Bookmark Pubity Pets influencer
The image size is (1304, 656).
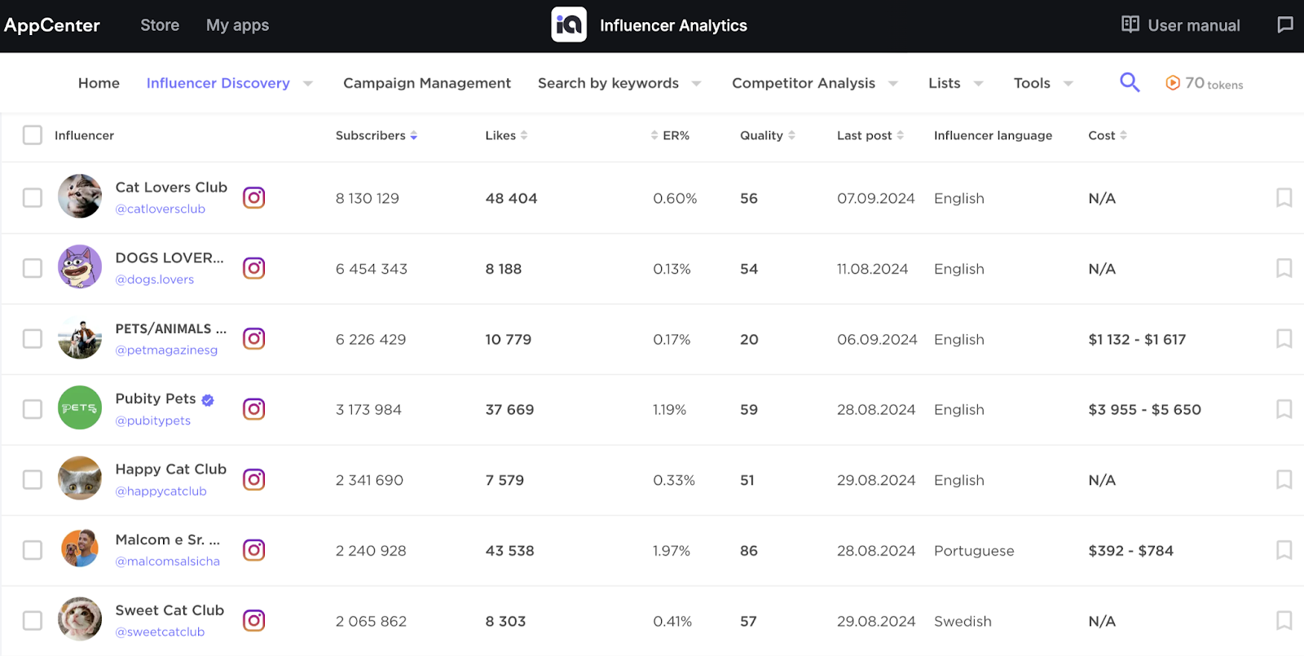point(1284,409)
